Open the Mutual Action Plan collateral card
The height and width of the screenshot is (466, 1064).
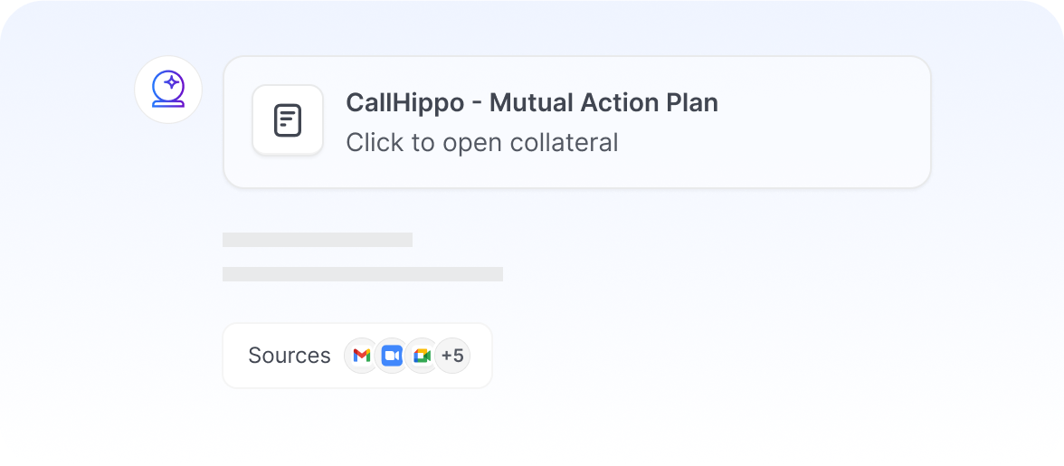coord(577,122)
